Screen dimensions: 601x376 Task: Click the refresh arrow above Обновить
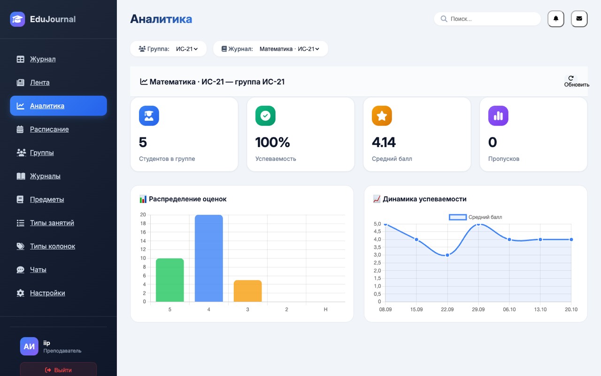point(571,78)
